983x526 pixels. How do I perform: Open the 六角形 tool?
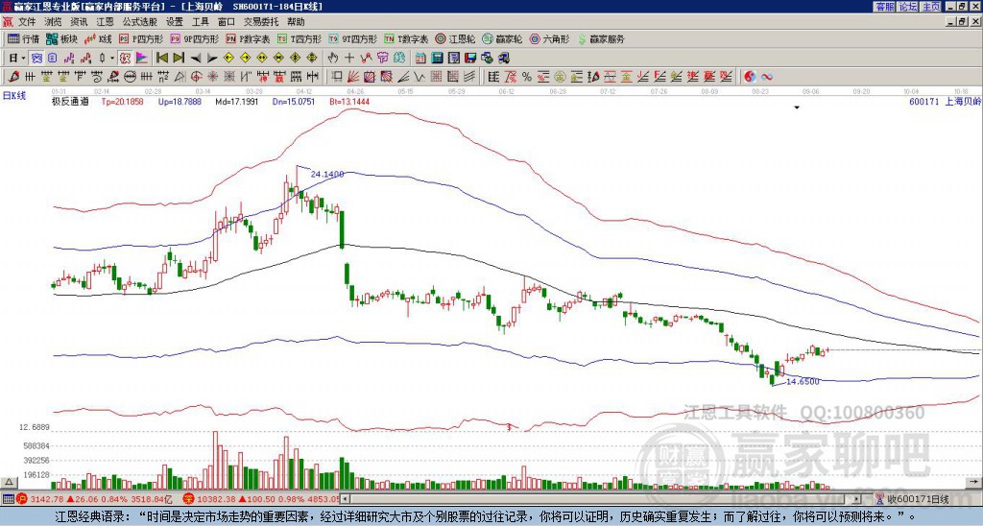pyautogui.click(x=549, y=38)
